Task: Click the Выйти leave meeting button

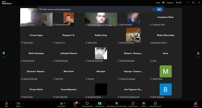Action: coord(196,103)
